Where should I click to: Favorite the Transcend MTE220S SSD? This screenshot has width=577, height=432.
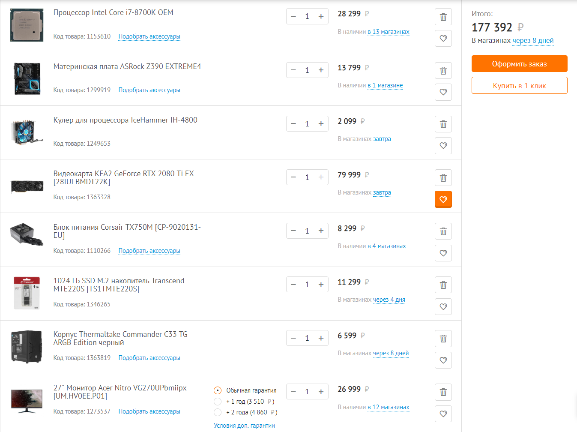pos(443,306)
